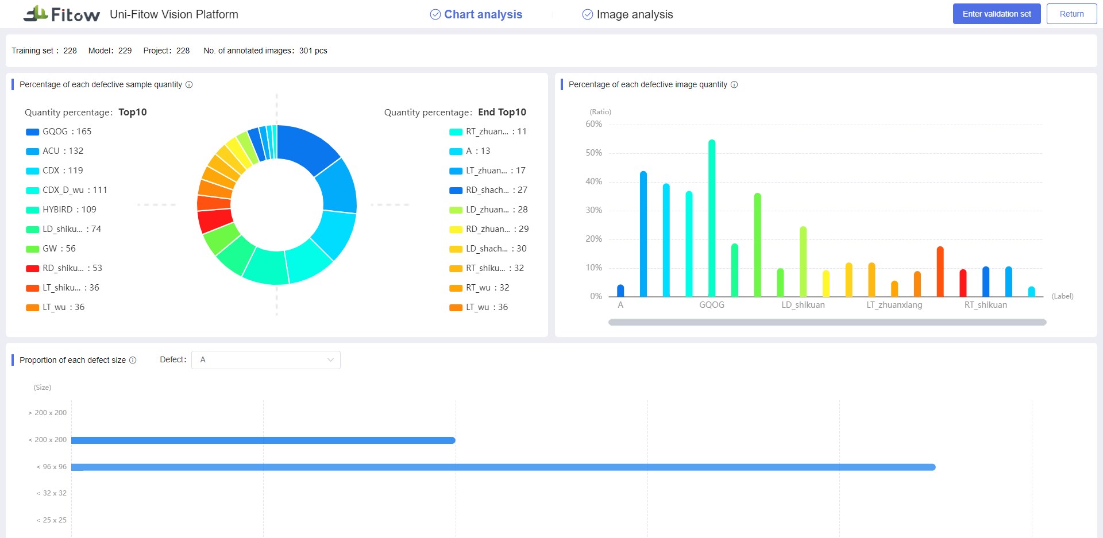Toggle the A : 13 legend swatch
Image resolution: width=1103 pixels, height=538 pixels.
[456, 152]
